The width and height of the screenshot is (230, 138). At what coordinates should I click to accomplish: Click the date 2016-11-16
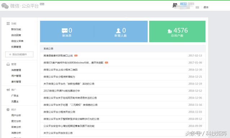tap(195, 105)
